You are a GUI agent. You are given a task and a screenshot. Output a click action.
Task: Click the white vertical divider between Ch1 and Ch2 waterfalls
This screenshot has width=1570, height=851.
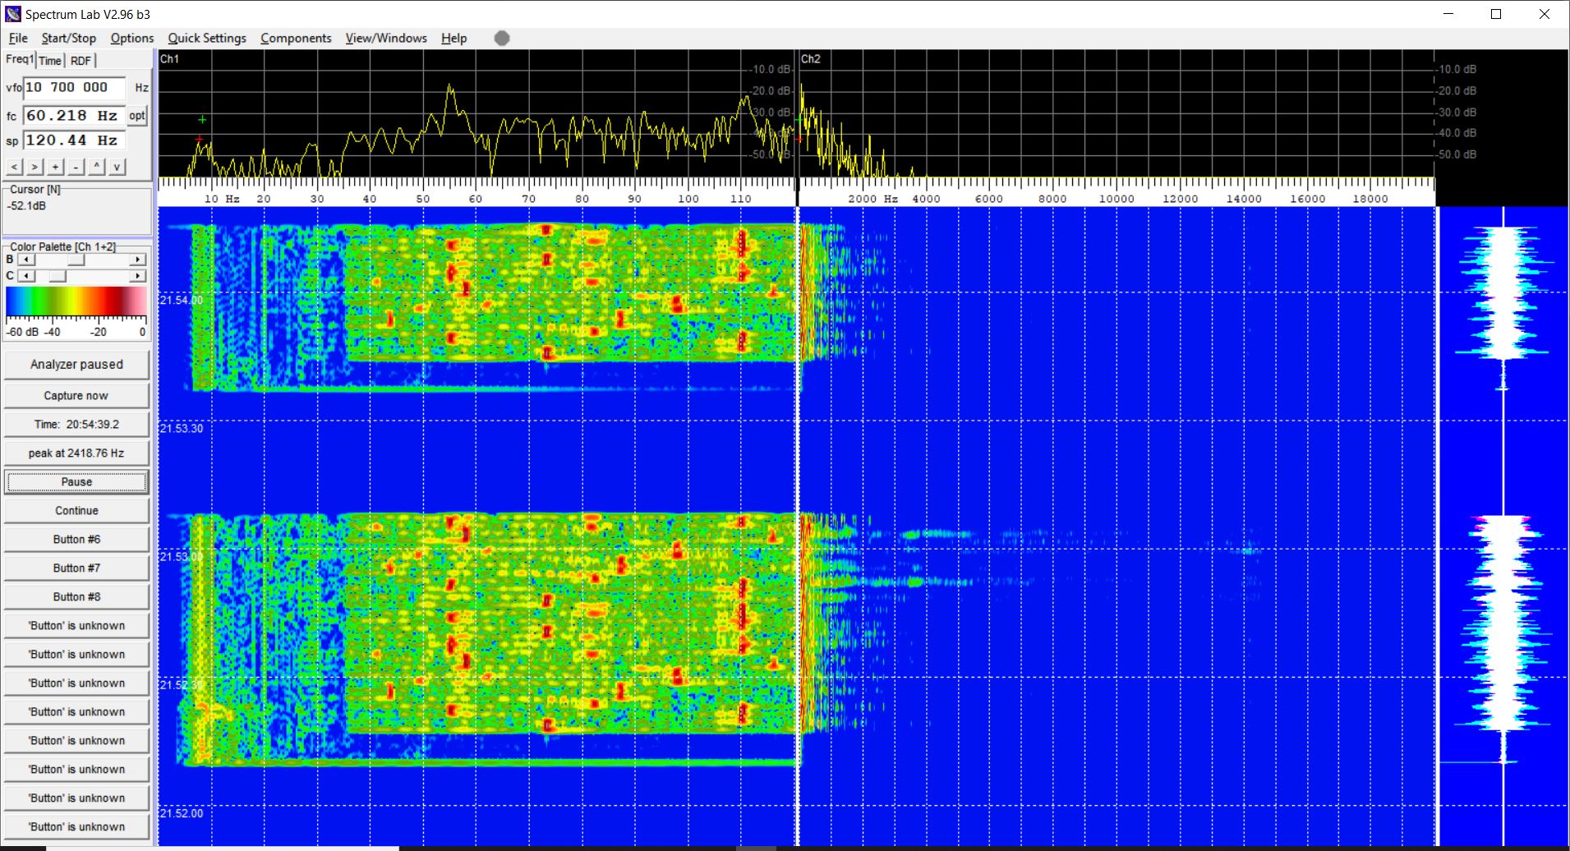(x=797, y=526)
